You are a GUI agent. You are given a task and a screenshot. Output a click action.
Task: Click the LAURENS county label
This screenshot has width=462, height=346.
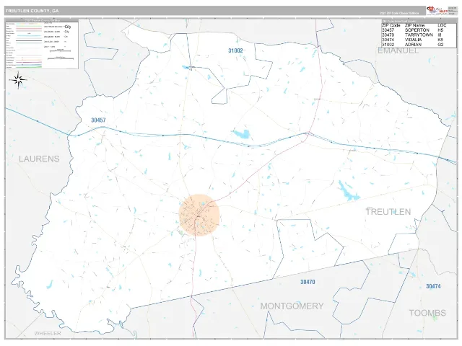tap(39, 159)
